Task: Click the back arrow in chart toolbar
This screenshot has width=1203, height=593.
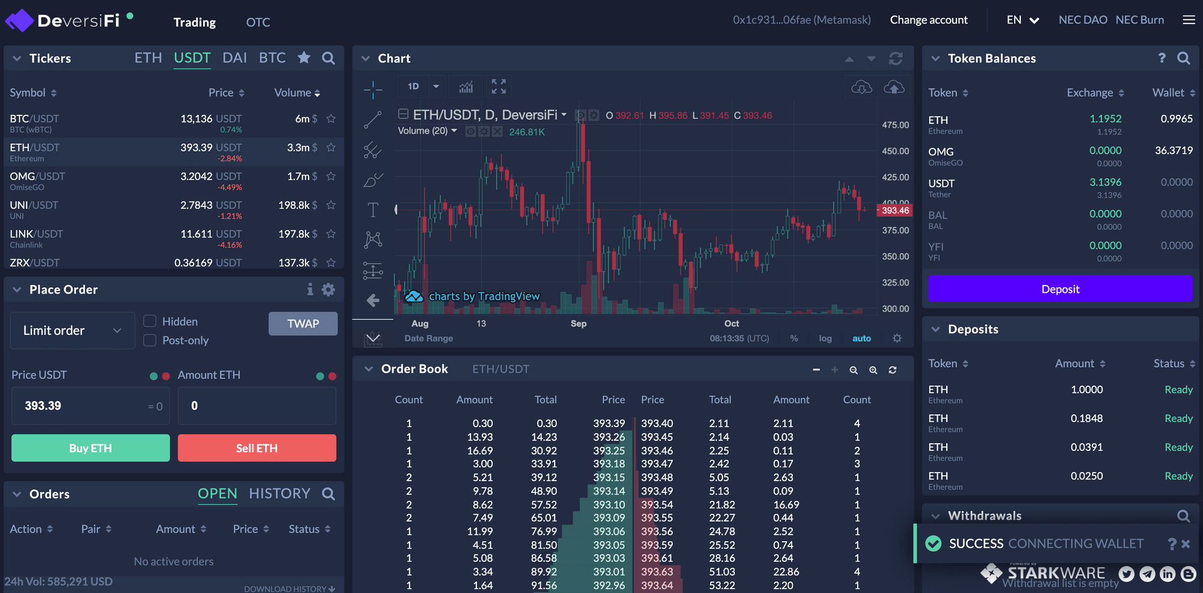Action: coord(373,300)
